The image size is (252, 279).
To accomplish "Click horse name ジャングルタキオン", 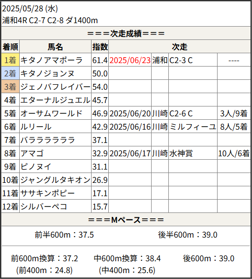I will tap(55, 180).
